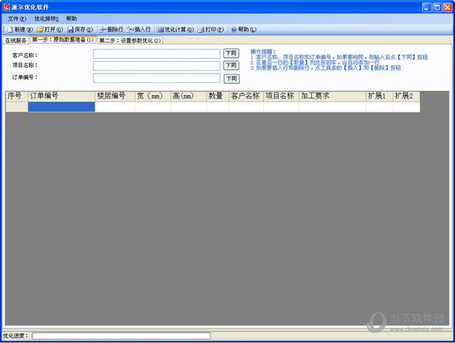Maximize the 派尔优化软件 window
455x343 pixels.
pyautogui.click(x=437, y=7)
